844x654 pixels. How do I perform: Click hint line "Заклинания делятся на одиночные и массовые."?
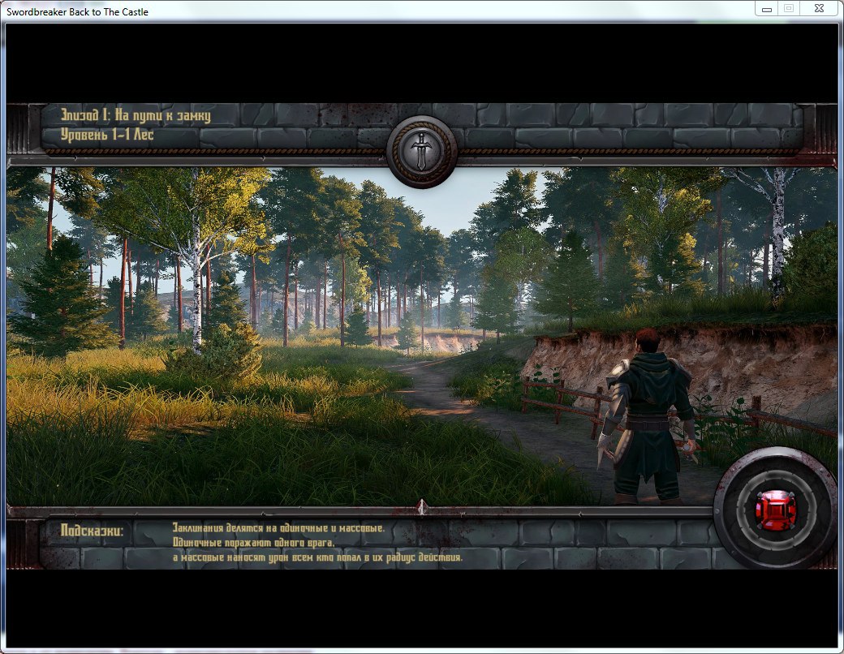click(279, 527)
